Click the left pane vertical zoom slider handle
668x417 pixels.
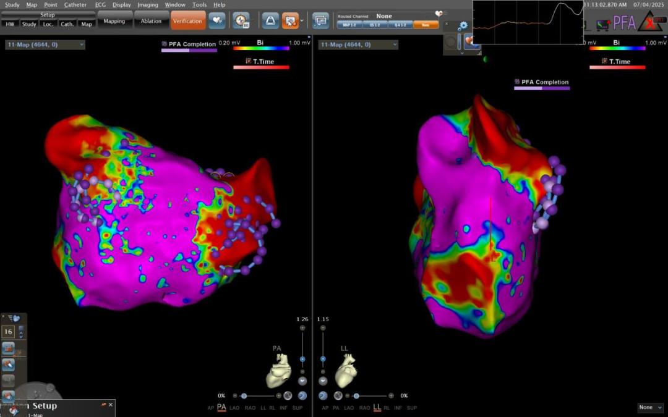click(302, 359)
